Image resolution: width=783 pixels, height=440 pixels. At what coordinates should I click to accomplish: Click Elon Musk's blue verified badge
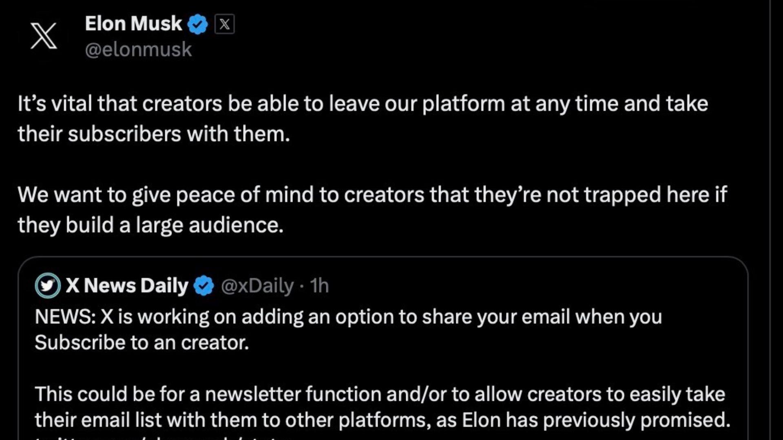point(198,24)
